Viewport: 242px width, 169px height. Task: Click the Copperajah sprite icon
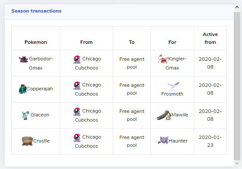pos(23,89)
